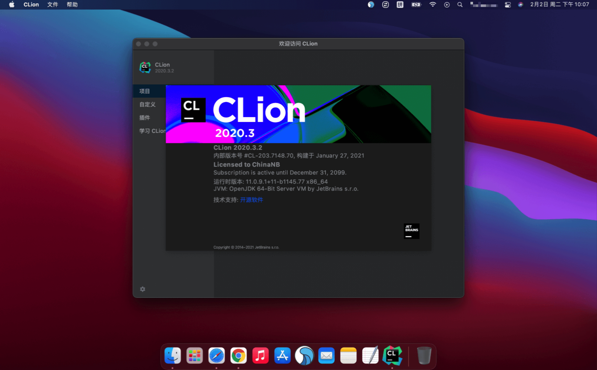Screen dimensions: 597x370
Task: Click the CLion icon in the dock
Action: click(x=392, y=356)
